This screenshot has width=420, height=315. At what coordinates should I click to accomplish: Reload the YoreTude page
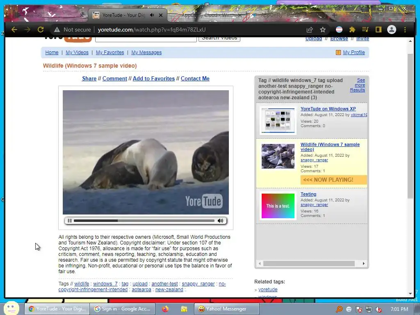[41, 30]
